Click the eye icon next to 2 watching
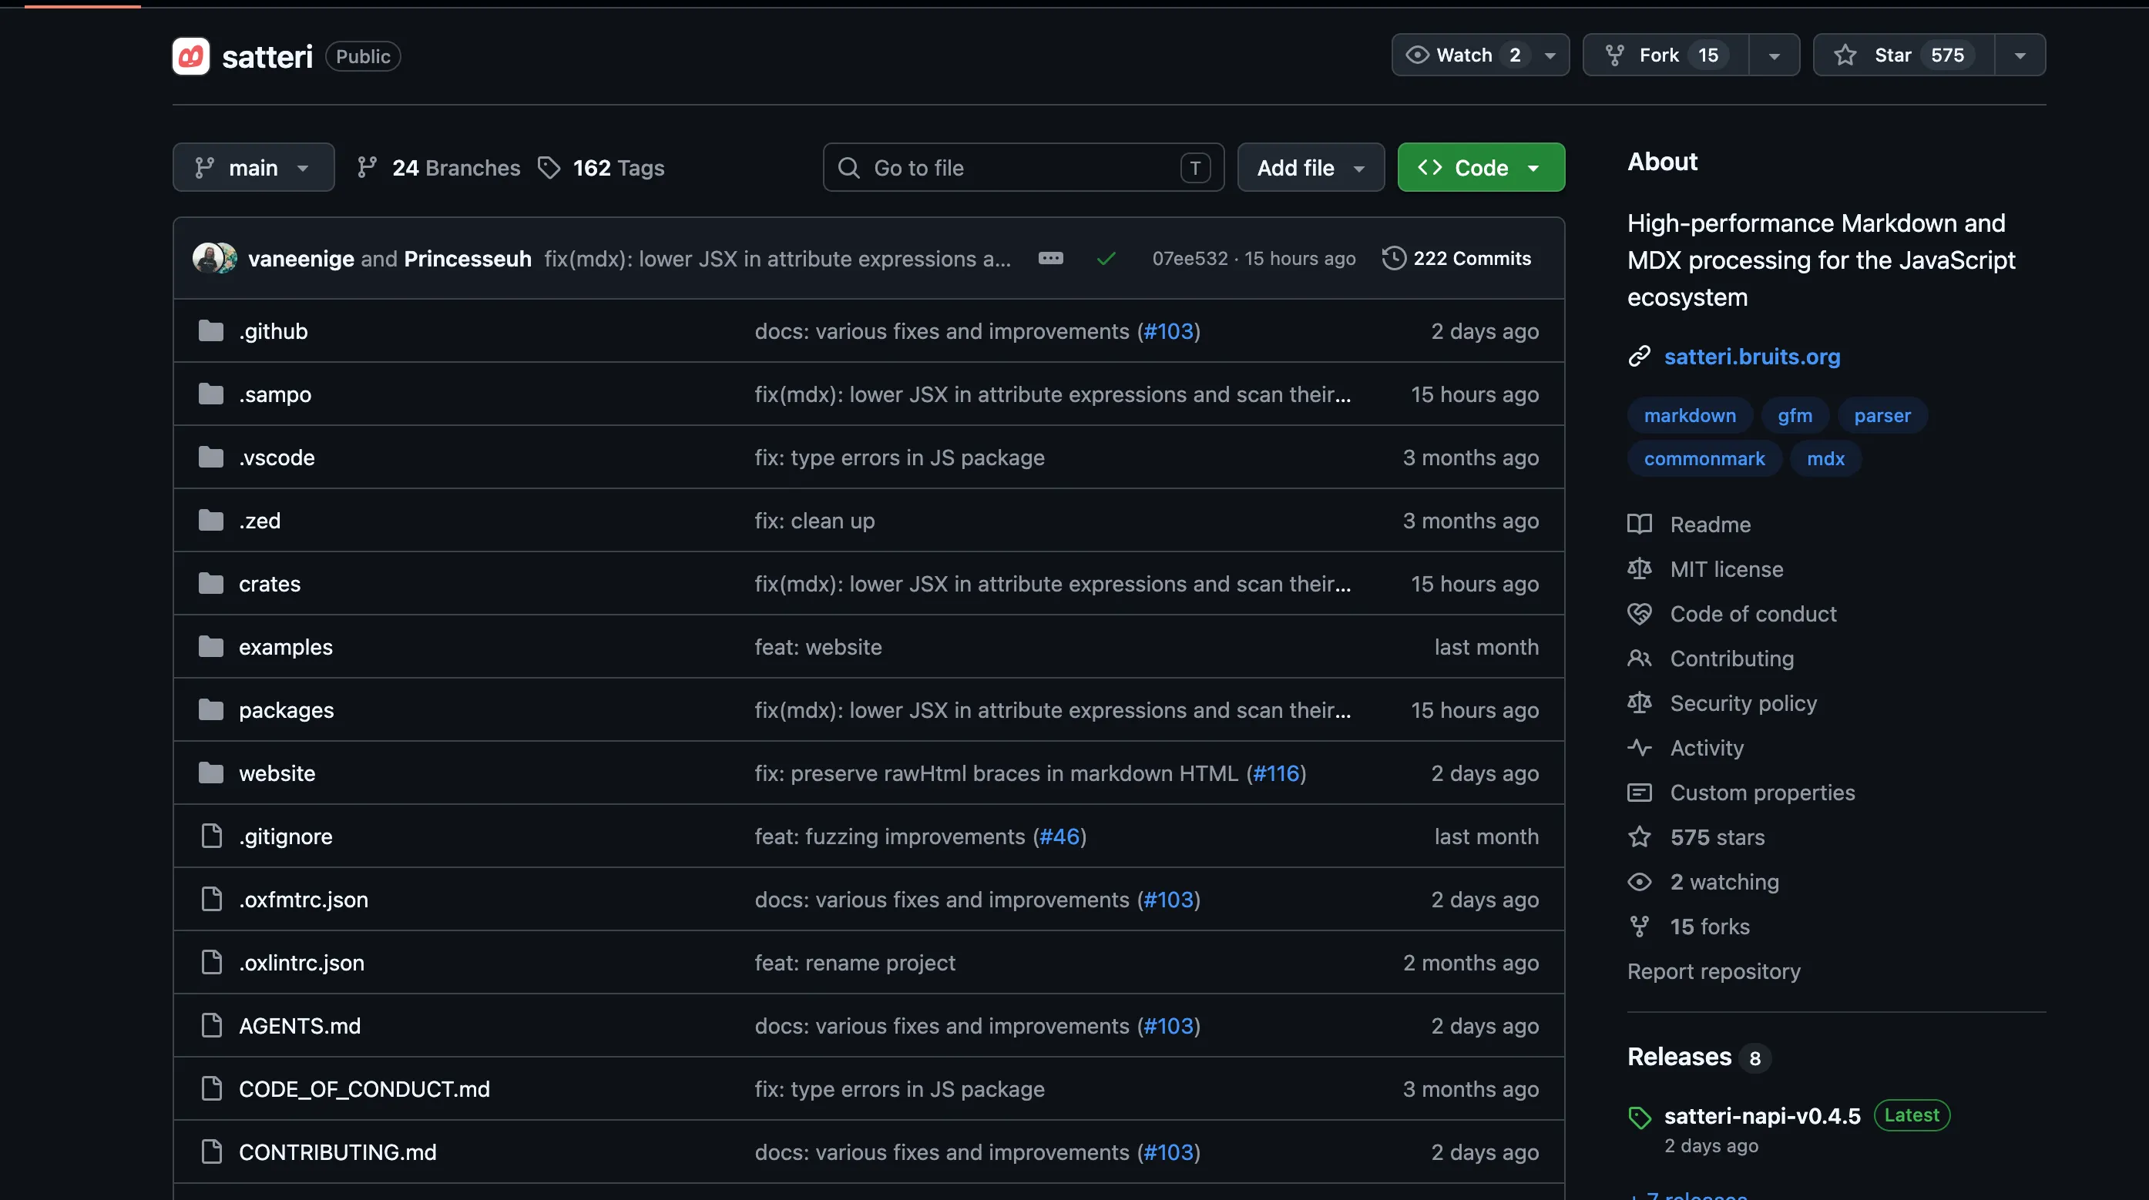Image resolution: width=2149 pixels, height=1200 pixels. point(1639,881)
